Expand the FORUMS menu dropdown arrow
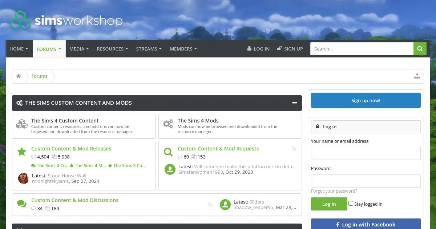Image resolution: width=436 pixels, height=229 pixels. point(60,49)
